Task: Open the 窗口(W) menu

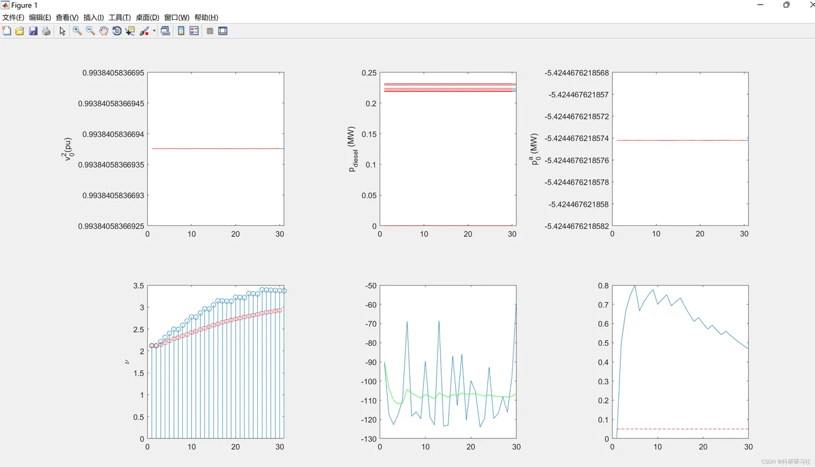Action: pos(177,17)
